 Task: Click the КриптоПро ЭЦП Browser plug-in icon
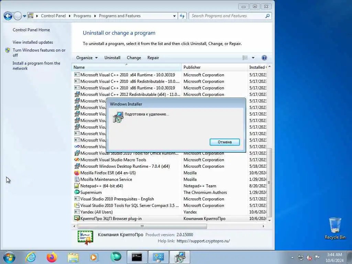point(77,218)
